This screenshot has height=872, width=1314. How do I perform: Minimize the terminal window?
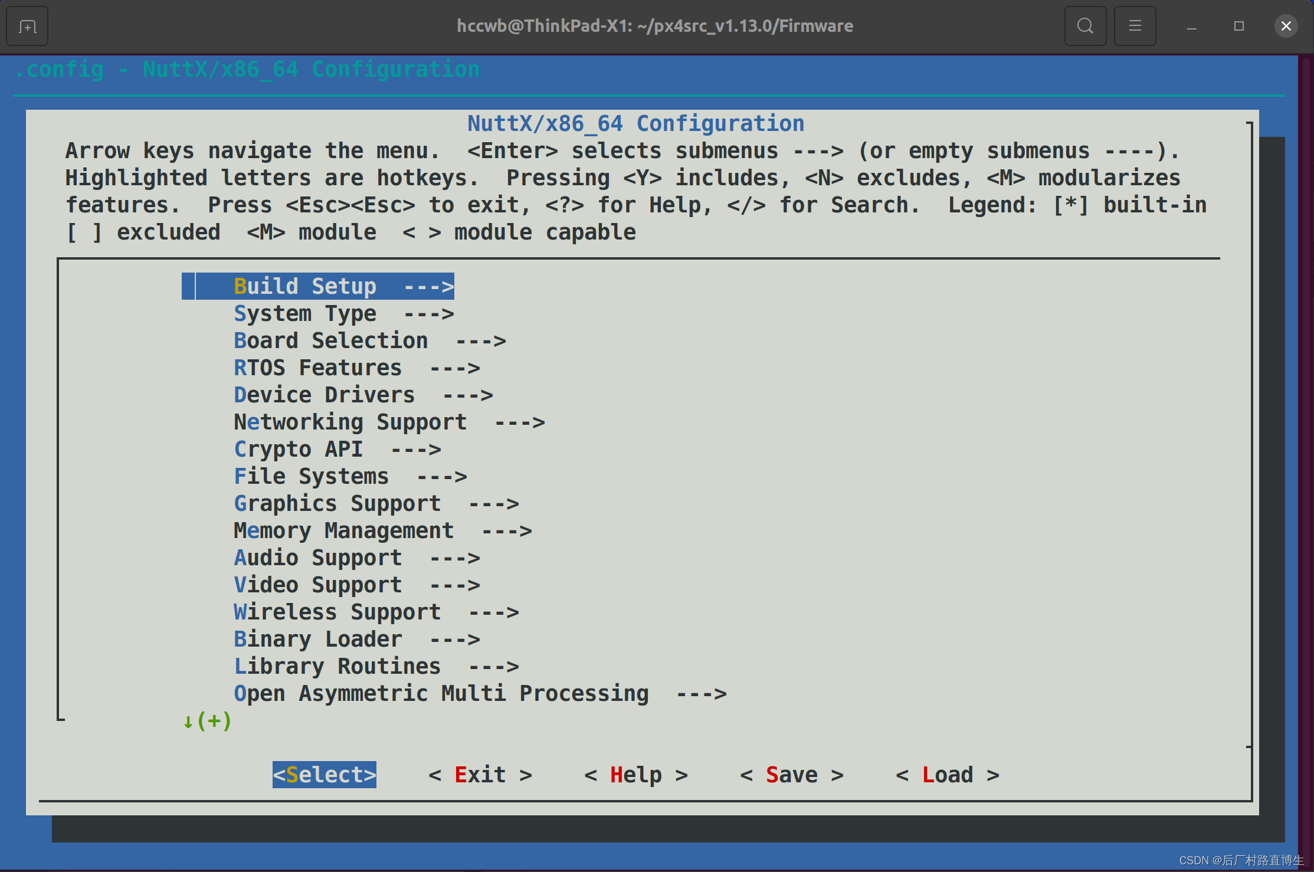[x=1192, y=27]
